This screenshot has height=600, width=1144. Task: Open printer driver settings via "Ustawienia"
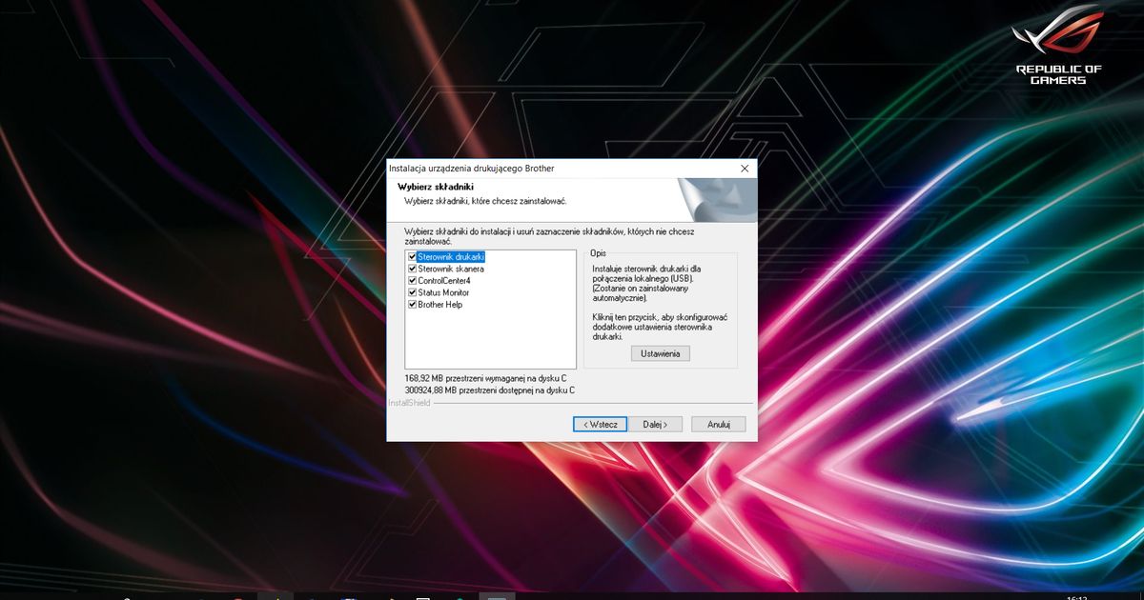(662, 353)
